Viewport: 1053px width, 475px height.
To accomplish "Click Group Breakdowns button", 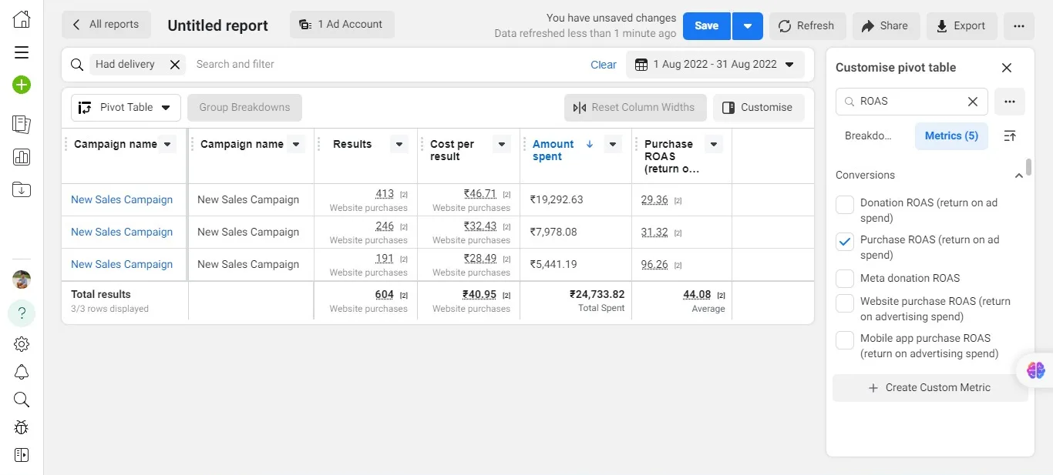I will click(x=244, y=108).
